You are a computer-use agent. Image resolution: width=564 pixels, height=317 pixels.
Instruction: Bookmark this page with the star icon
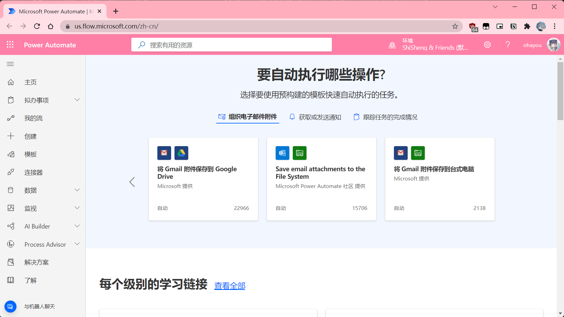(x=455, y=26)
